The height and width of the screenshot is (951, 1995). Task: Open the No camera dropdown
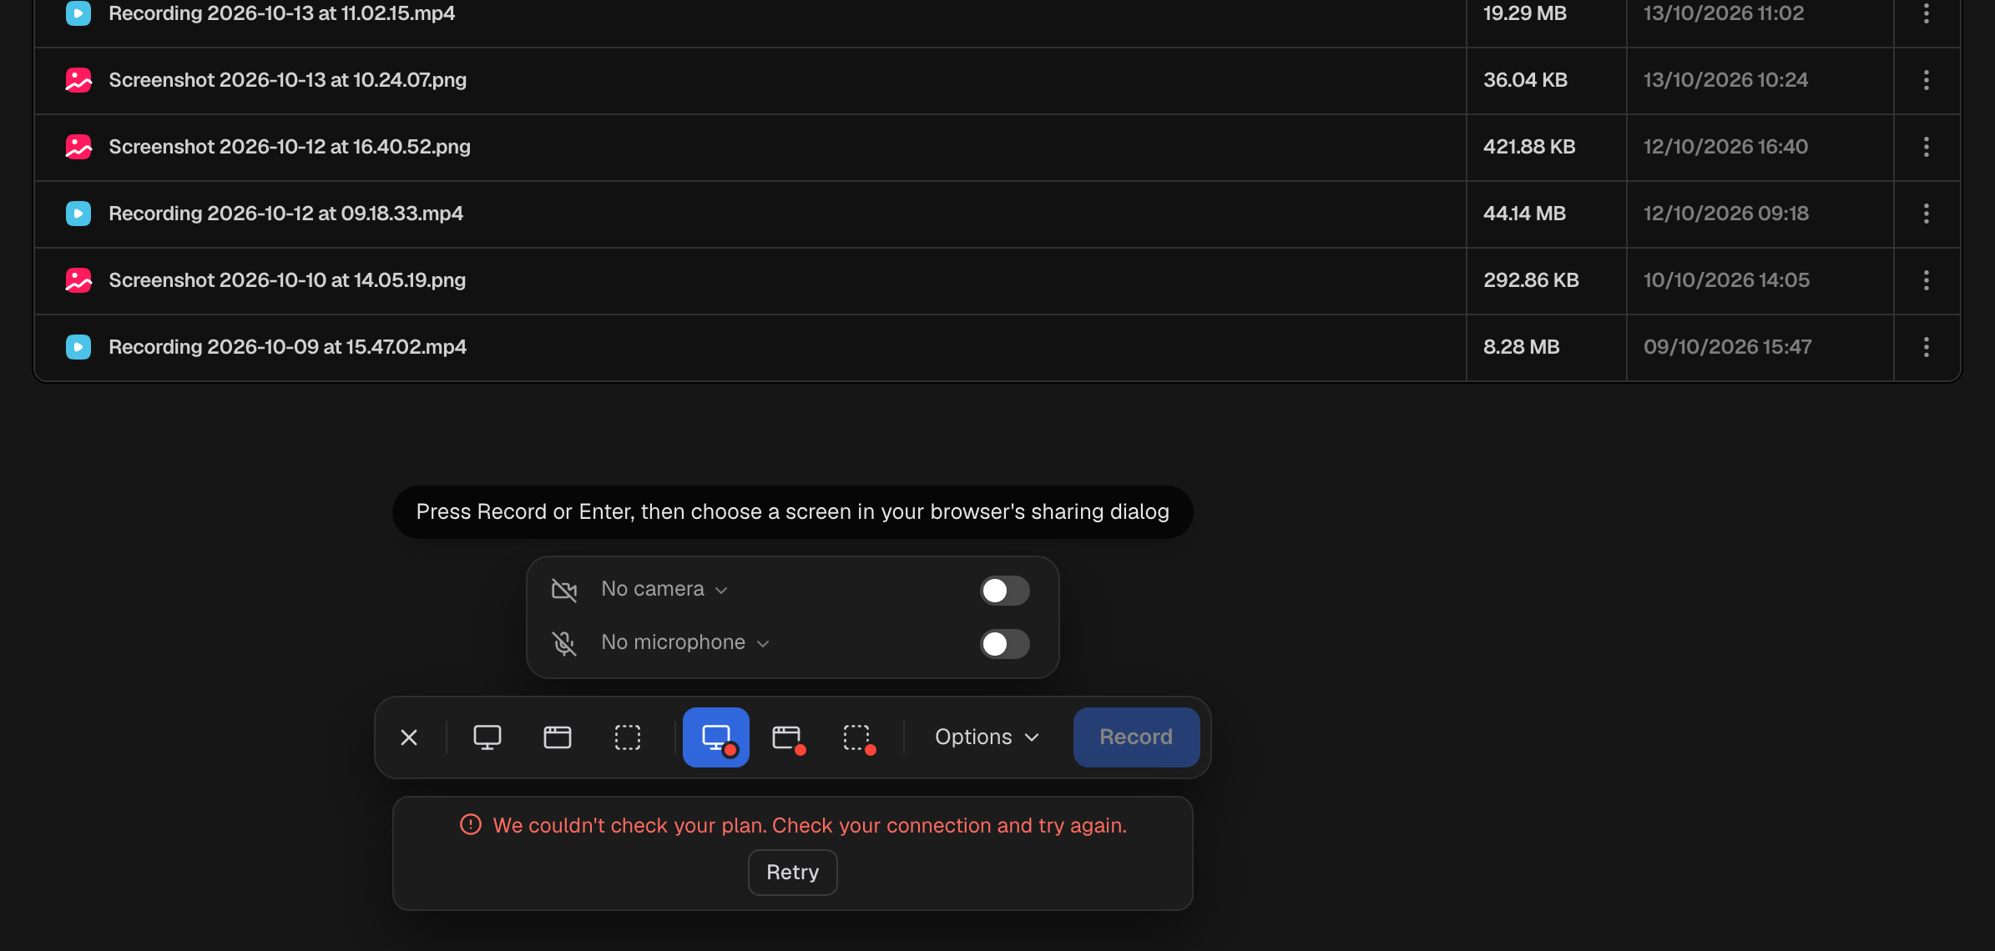664,589
